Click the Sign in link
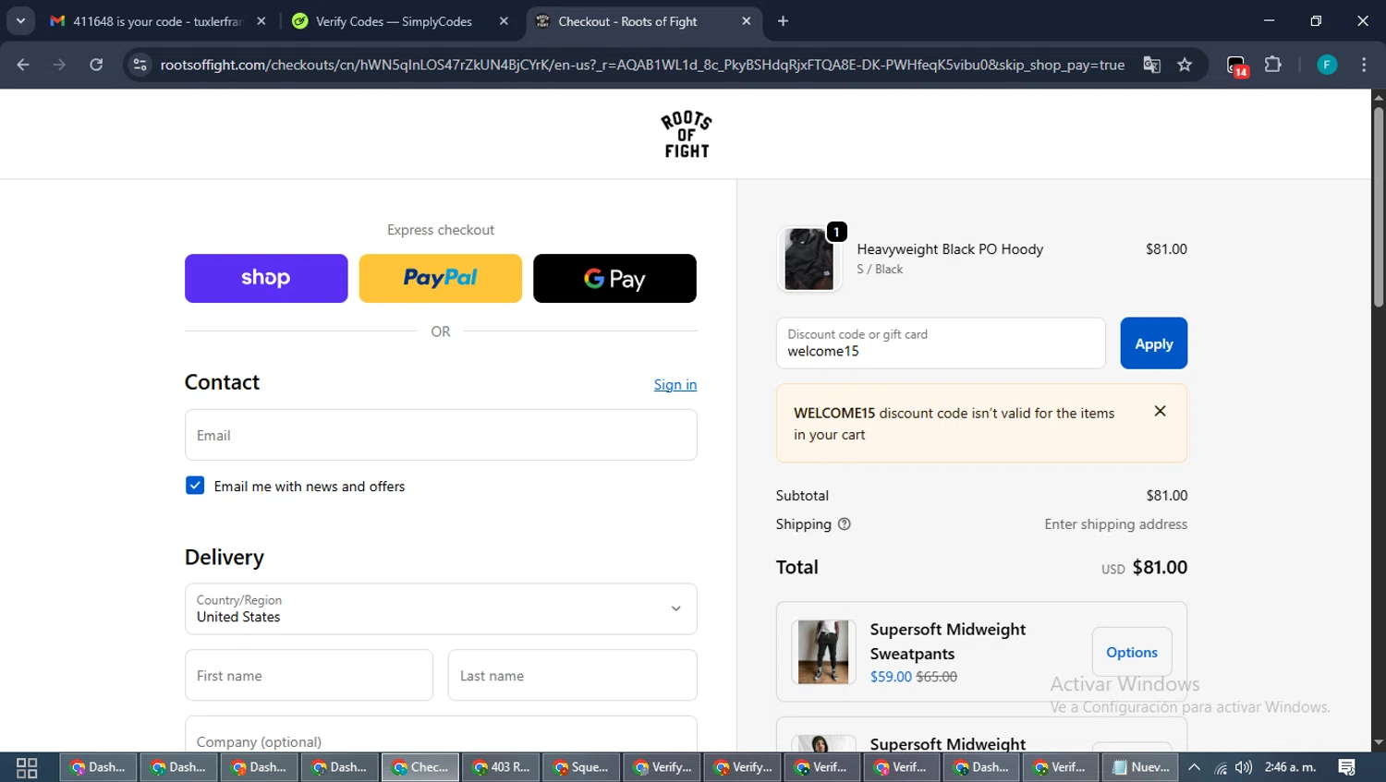Image resolution: width=1386 pixels, height=782 pixels. pos(675,385)
